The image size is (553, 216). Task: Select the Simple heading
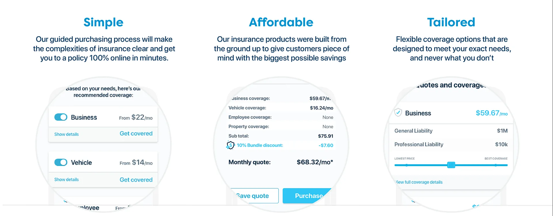tap(103, 22)
